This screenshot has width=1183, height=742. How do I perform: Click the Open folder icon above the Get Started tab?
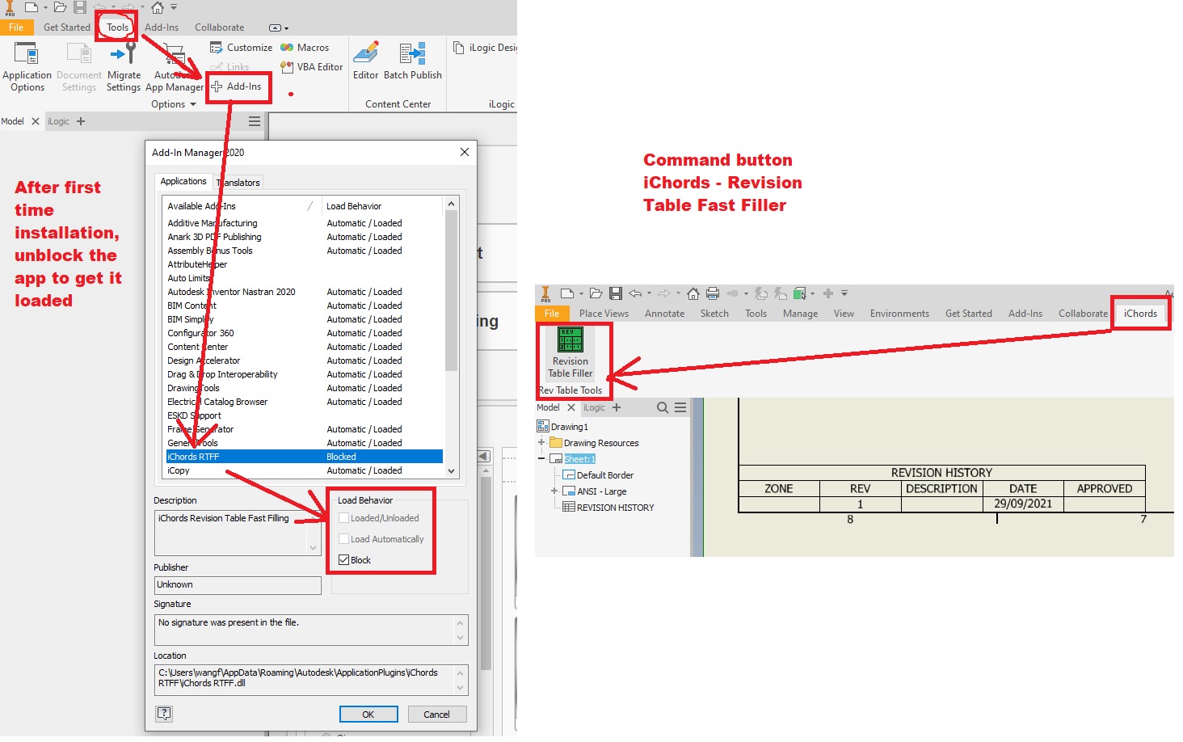point(60,7)
